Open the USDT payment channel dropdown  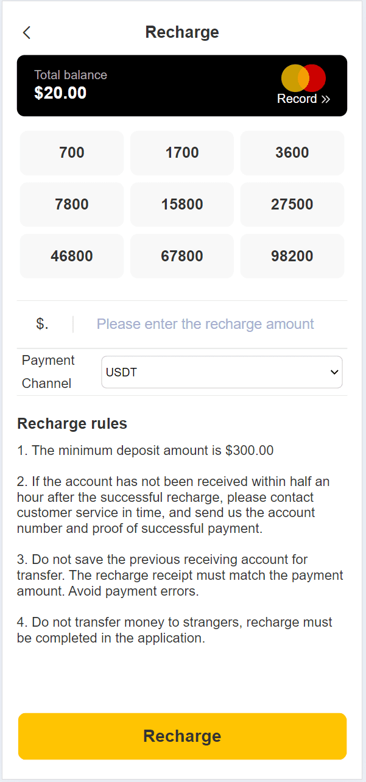(213, 372)
